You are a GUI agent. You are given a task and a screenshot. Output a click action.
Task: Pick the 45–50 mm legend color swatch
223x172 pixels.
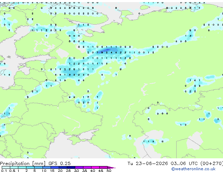[103, 167]
